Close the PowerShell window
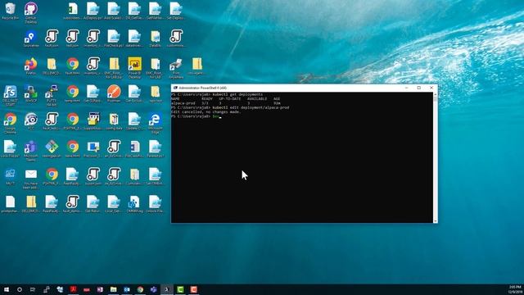 pyautogui.click(x=431, y=88)
